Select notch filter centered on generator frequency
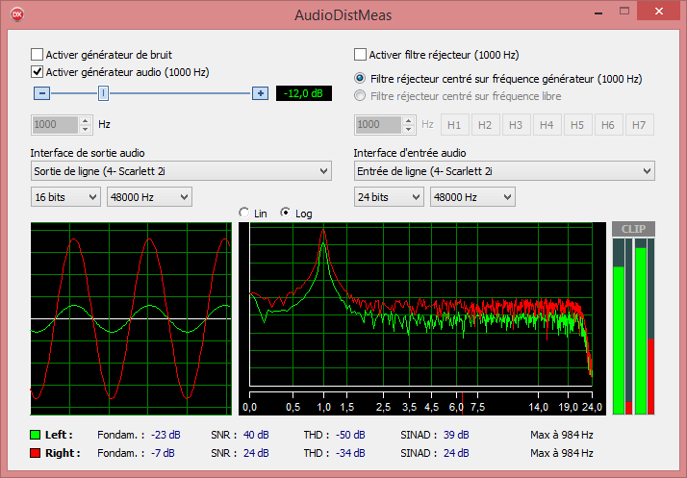The height and width of the screenshot is (478, 687). (x=361, y=79)
